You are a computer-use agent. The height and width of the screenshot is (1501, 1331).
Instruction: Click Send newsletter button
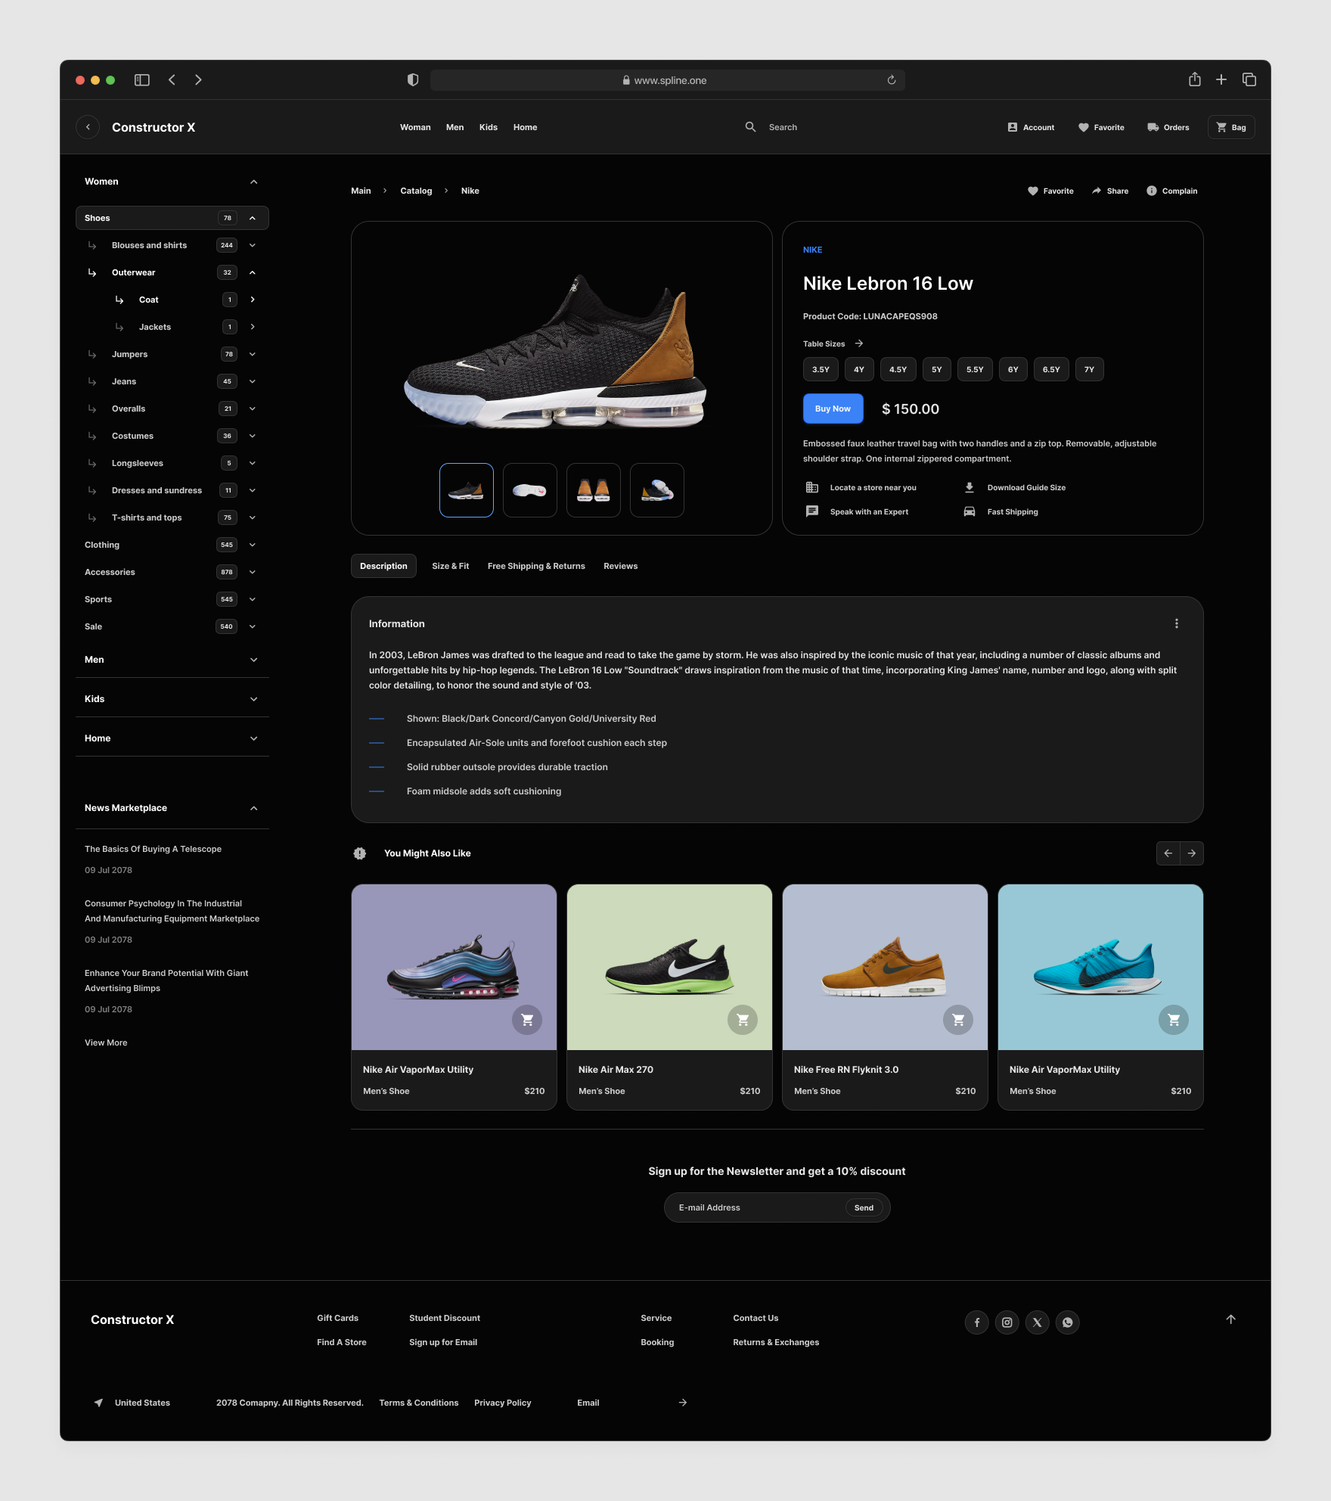[864, 1207]
